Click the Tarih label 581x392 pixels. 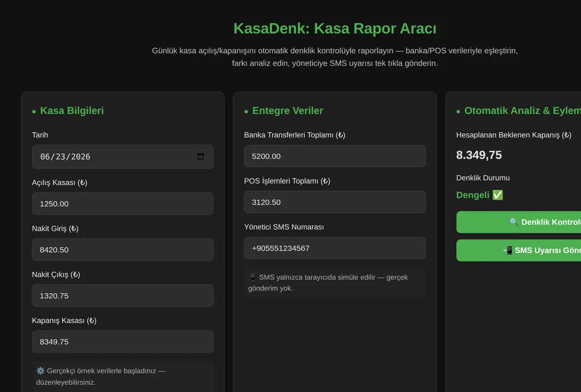coord(40,135)
